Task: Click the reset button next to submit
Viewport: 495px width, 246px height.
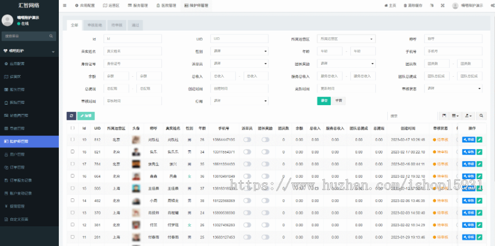Action: click(x=338, y=101)
